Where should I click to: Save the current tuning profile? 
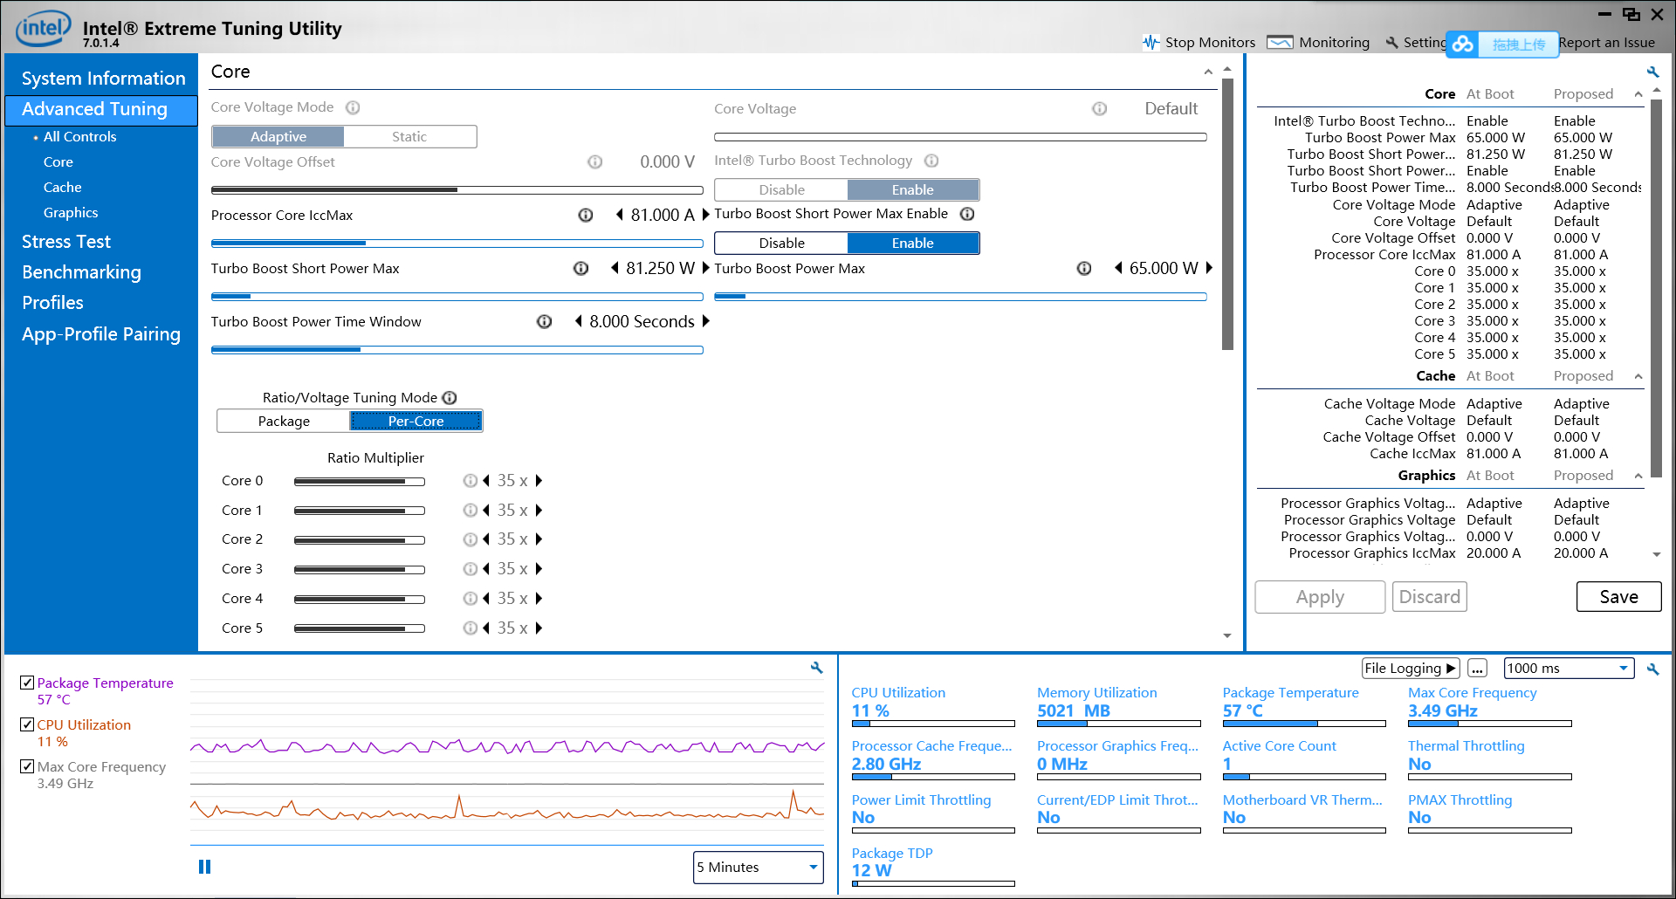[x=1618, y=597]
